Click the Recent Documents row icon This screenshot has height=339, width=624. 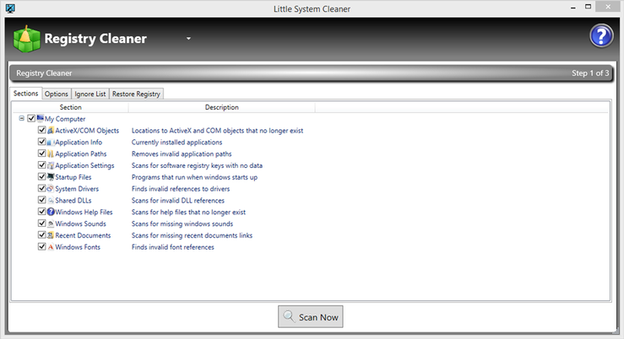tap(51, 235)
